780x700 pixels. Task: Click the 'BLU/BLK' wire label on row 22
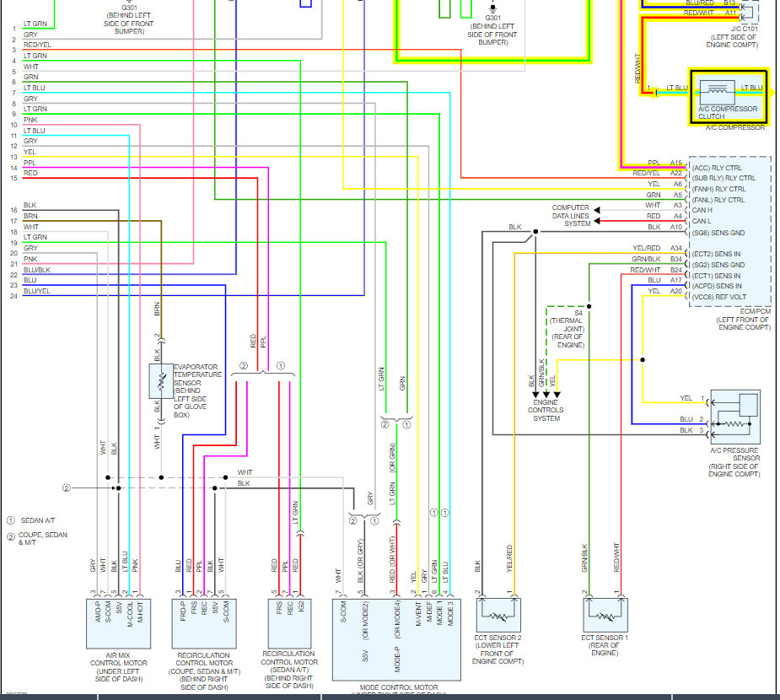[x=37, y=270]
